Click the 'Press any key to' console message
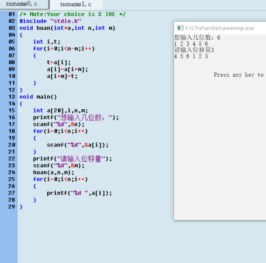Screen dimensions: 266x263 coord(239,75)
